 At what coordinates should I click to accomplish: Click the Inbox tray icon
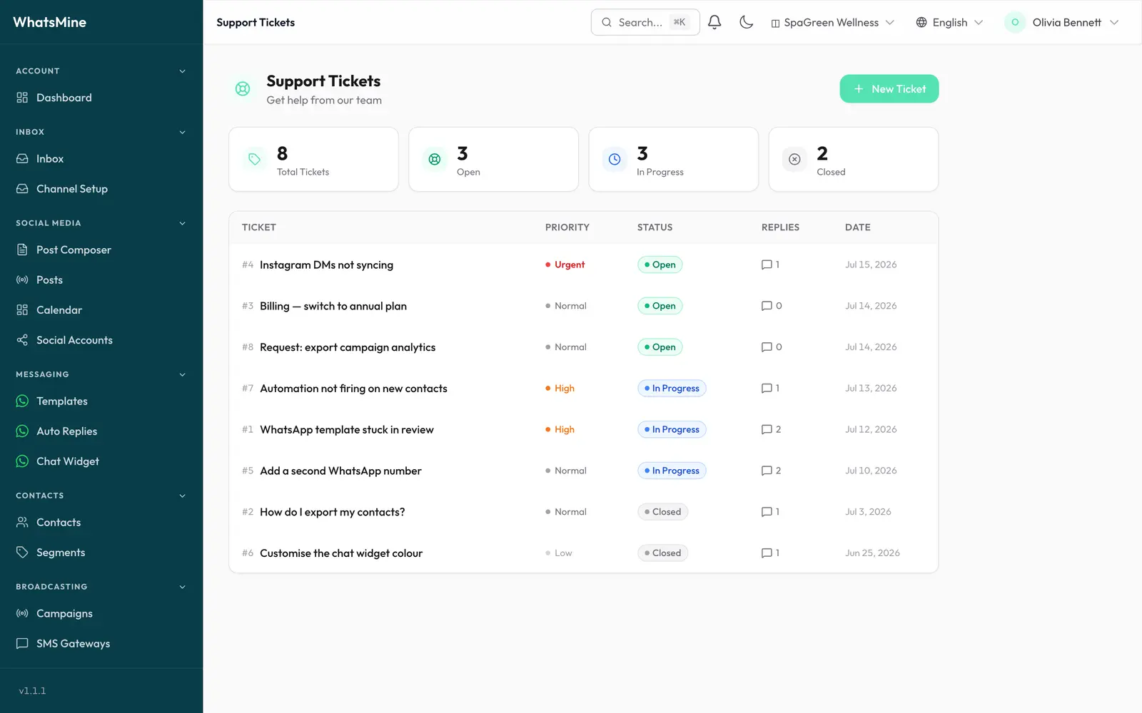click(22, 159)
